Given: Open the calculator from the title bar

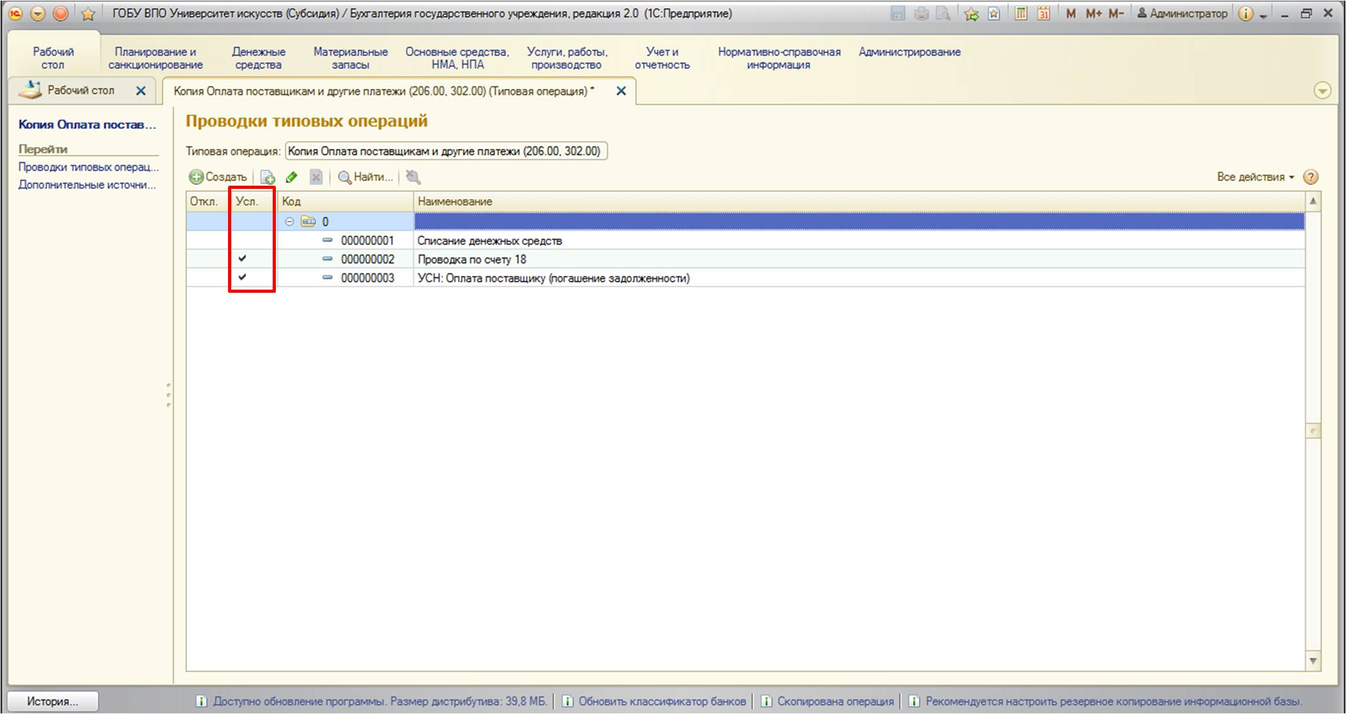Looking at the screenshot, I should click(x=1021, y=13).
